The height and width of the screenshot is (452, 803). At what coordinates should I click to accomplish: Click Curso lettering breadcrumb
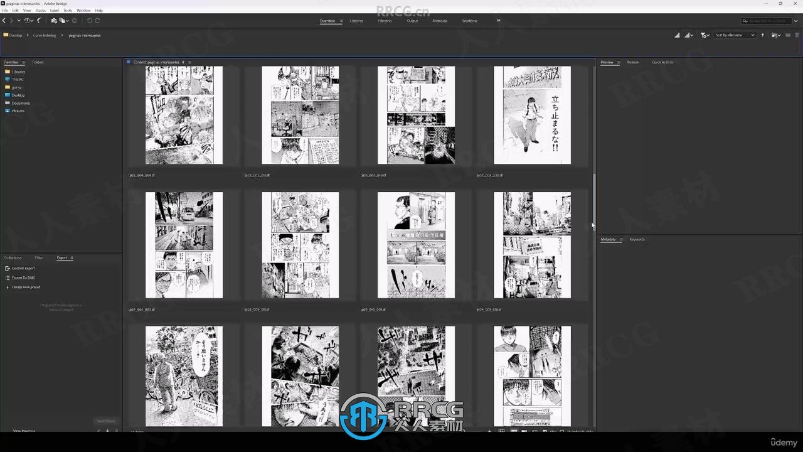45,35
